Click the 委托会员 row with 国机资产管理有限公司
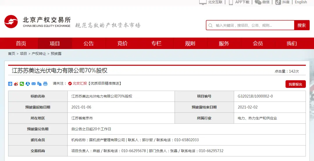The image size is (314, 161). pos(157,140)
